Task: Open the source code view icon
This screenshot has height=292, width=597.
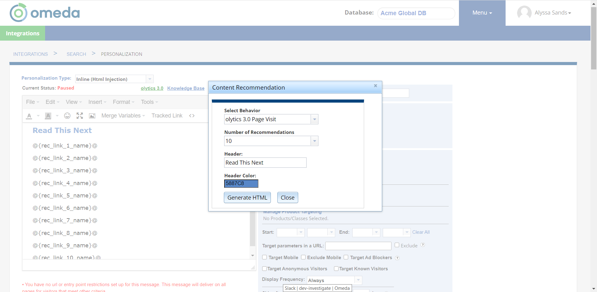Action: pos(192,116)
